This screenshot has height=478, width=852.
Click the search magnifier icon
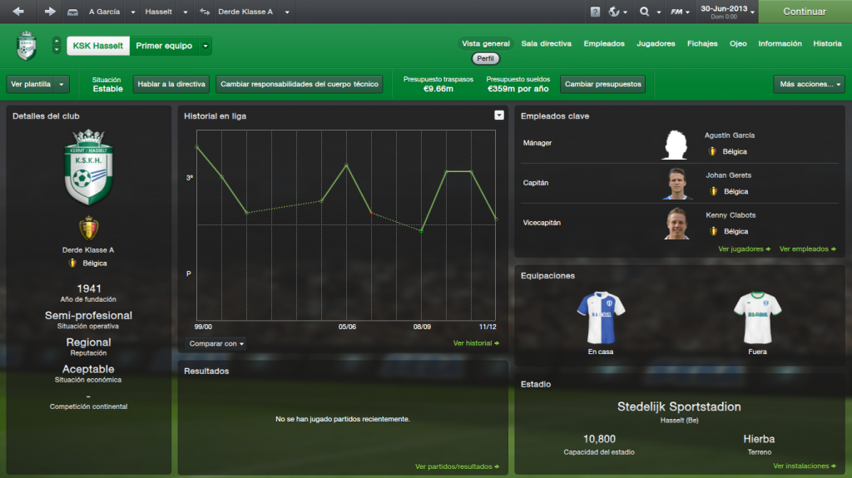tap(645, 12)
